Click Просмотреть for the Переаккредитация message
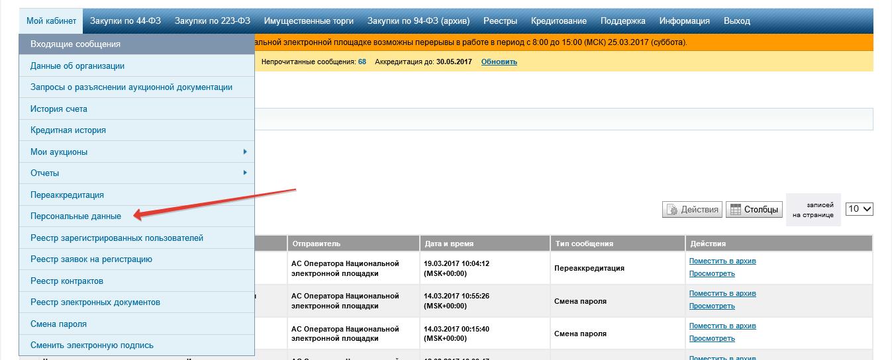This screenshot has height=360, width=892. (x=712, y=273)
